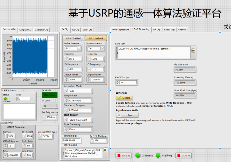Open the RF 0 Active Antenna dropdown
This screenshot has width=231, height=162.
coord(79,49)
